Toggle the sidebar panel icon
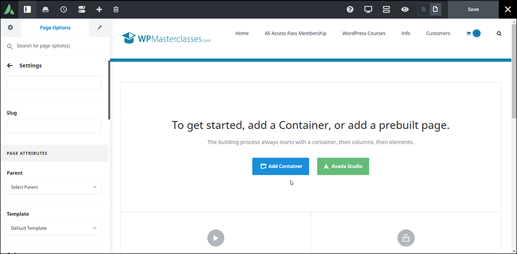Image resolution: width=517 pixels, height=254 pixels. pyautogui.click(x=27, y=9)
